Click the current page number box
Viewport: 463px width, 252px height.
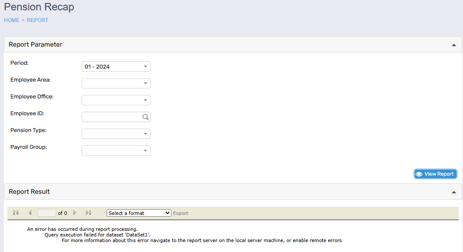[47, 213]
